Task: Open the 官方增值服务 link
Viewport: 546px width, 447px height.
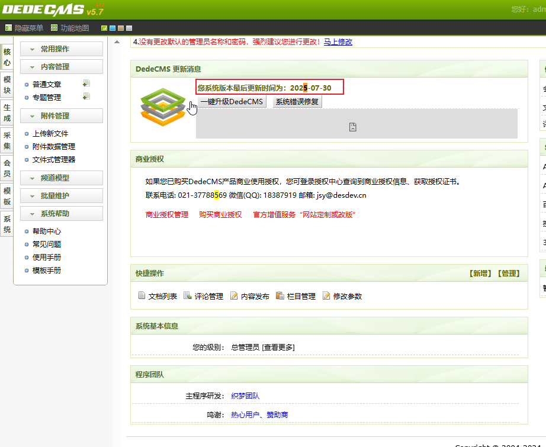Action: 274,215
